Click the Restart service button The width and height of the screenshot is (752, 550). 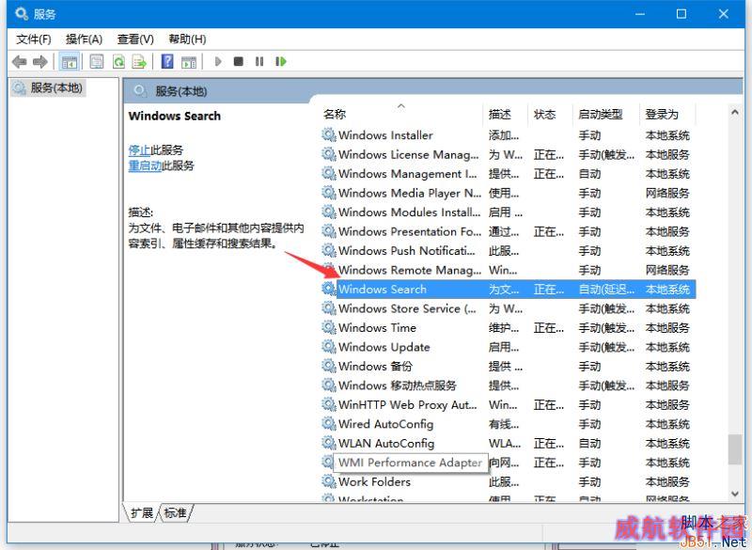tap(281, 61)
